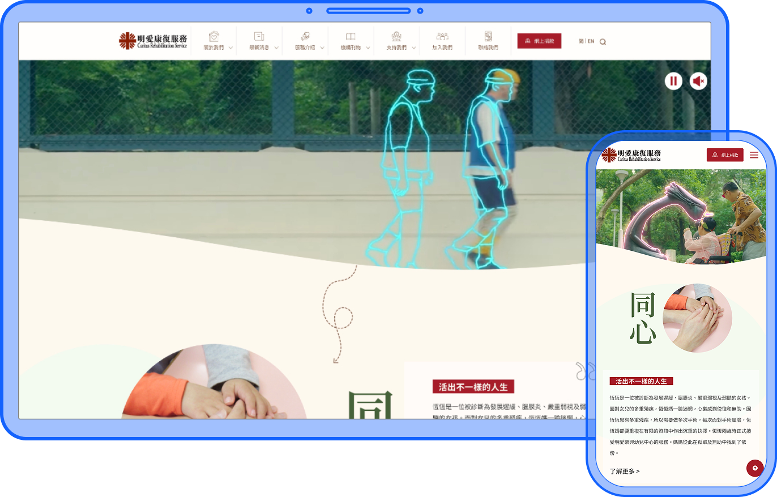This screenshot has height=497, width=777.
Task: Click the red back-to-top arrow button
Action: 755,468
